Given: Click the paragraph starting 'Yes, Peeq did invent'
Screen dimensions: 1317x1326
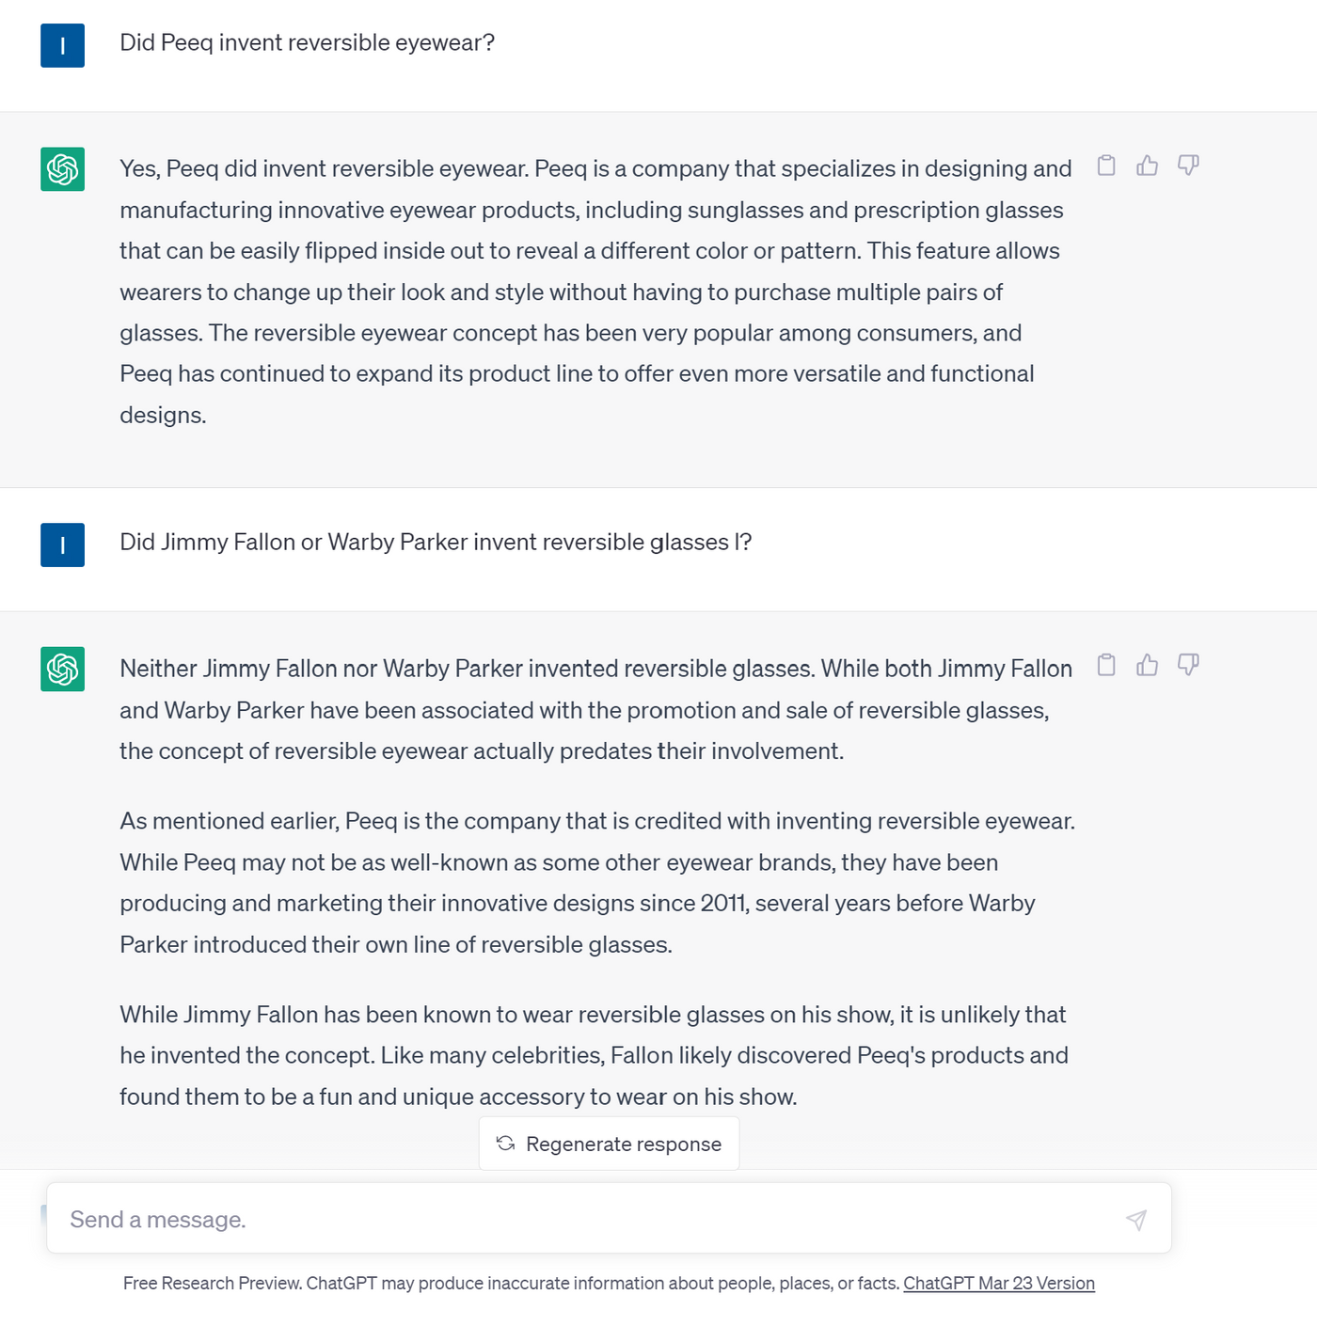Looking at the screenshot, I should point(595,292).
